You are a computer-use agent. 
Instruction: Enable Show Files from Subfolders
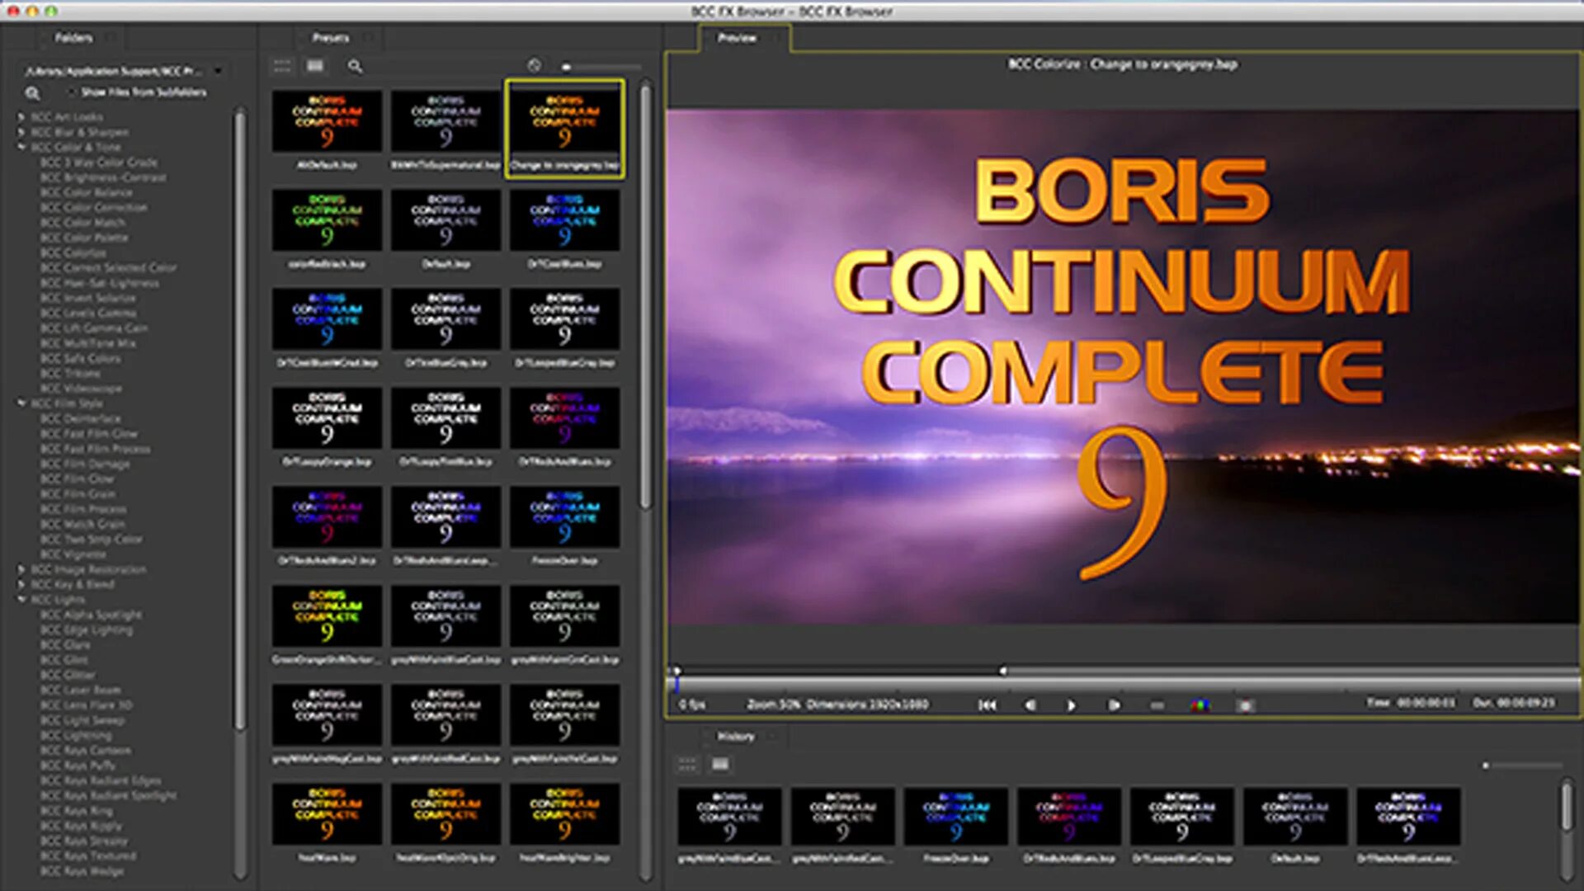(71, 92)
